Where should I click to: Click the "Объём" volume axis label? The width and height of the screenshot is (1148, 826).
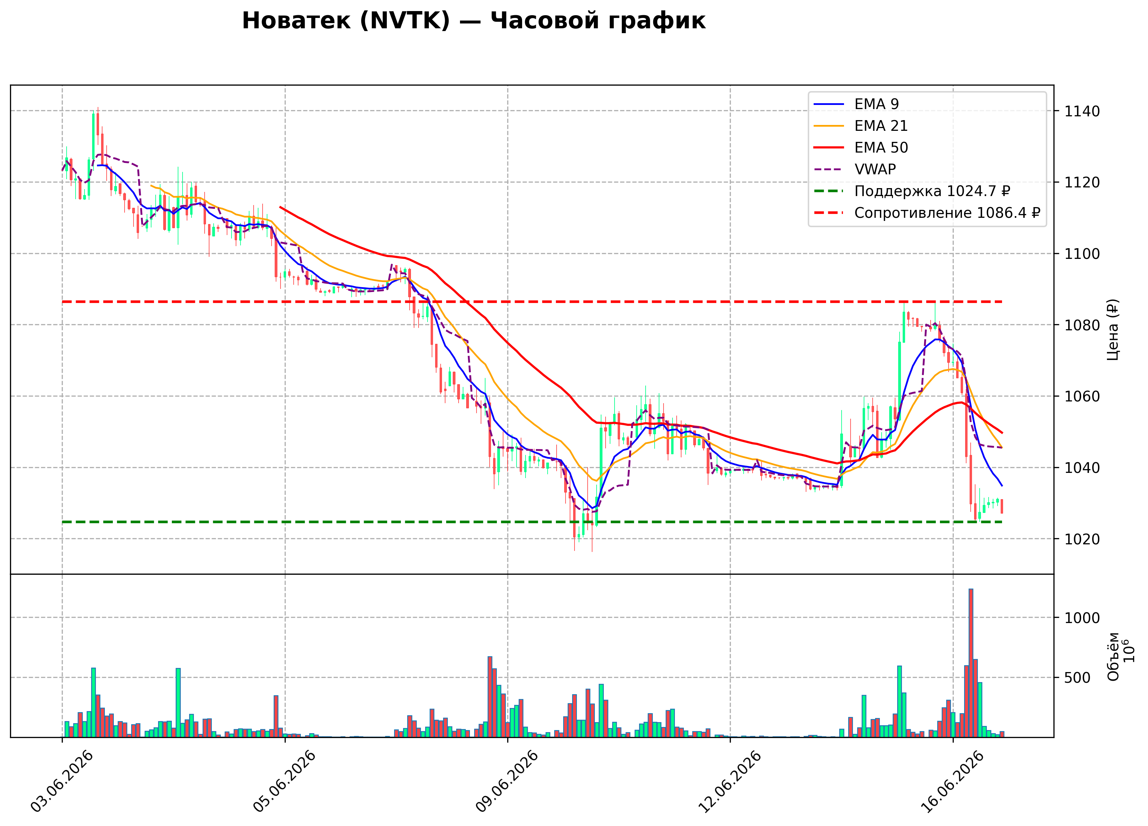coord(1112,656)
